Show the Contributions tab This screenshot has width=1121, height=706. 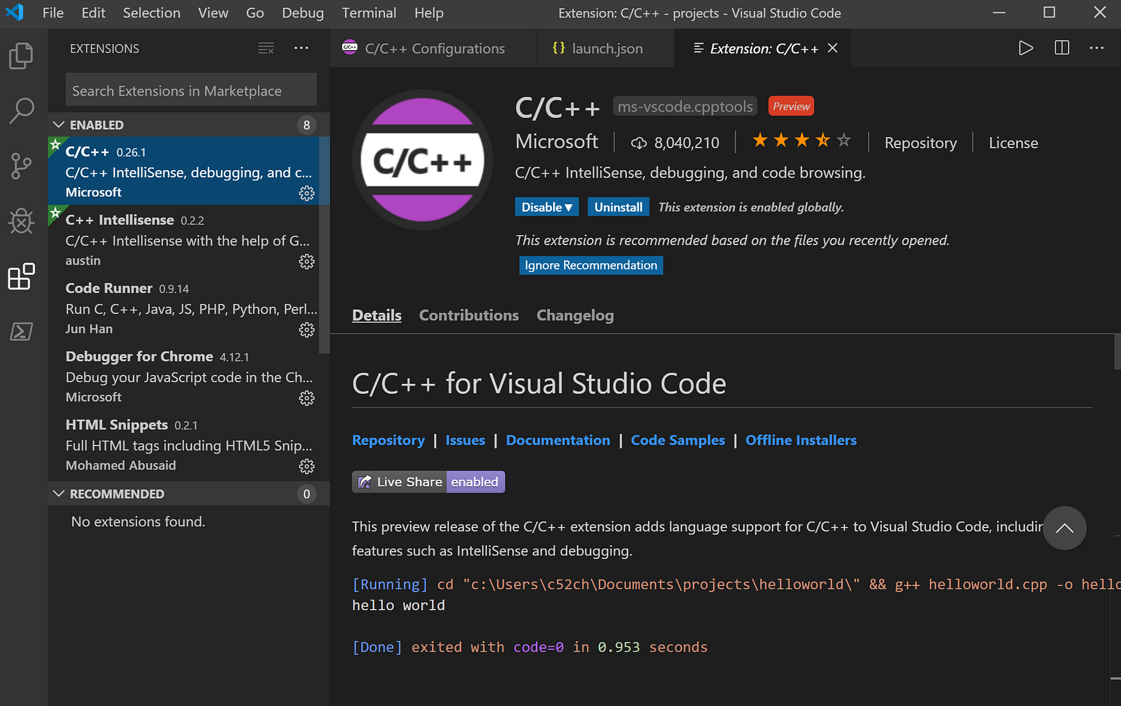[469, 315]
